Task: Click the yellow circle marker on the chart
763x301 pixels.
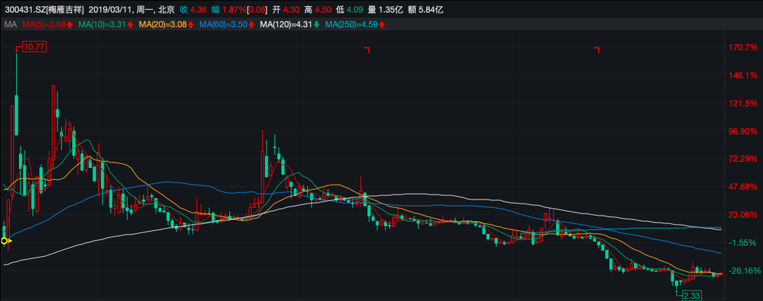Action: click(x=4, y=241)
